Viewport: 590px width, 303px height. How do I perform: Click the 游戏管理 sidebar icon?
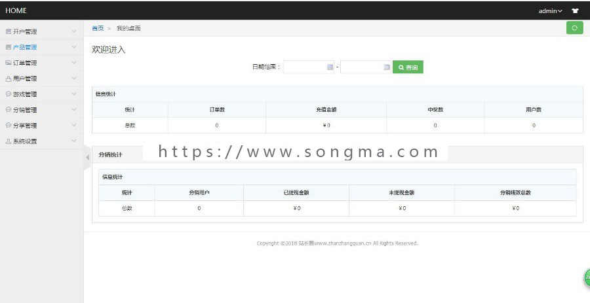[x=9, y=94]
